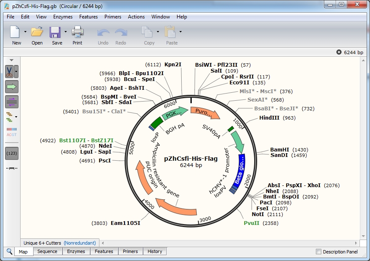Screen dimensions: 370x261
Task: Toggle the Show Primers purple arrows button
Action: pyautogui.click(x=12, y=102)
